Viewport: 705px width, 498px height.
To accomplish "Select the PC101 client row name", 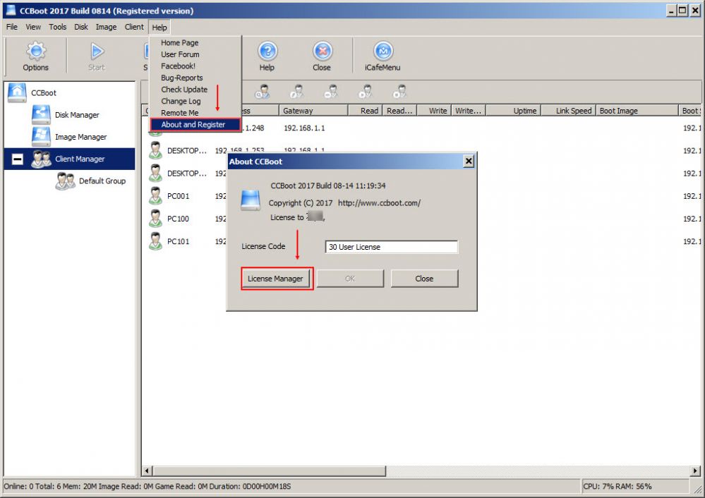I will pos(178,241).
